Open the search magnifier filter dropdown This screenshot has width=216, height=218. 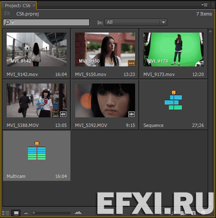(x=9, y=22)
